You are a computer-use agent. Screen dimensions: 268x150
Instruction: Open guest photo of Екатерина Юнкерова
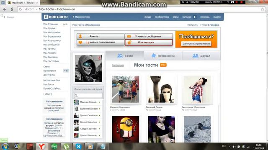(197, 89)
